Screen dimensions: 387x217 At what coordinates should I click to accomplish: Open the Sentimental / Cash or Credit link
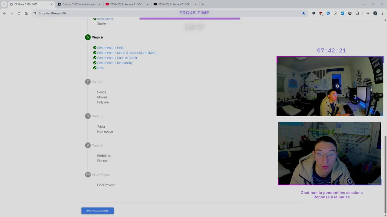coord(117,58)
